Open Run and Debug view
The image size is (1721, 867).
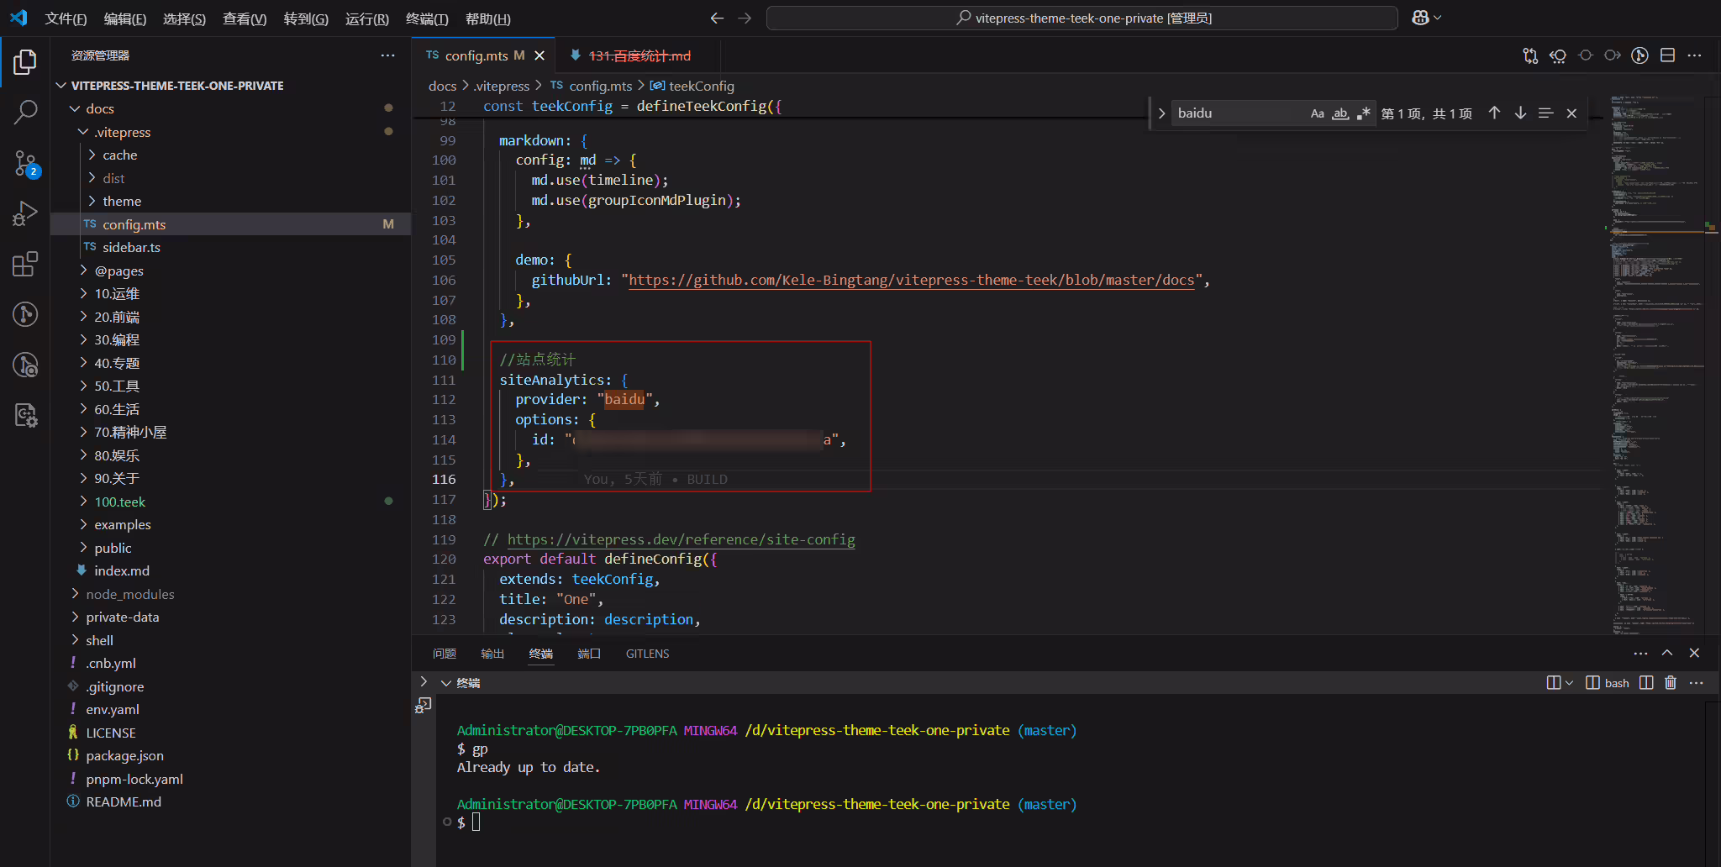[x=25, y=213]
